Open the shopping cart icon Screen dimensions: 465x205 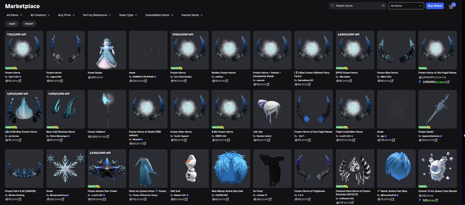[x=451, y=6]
